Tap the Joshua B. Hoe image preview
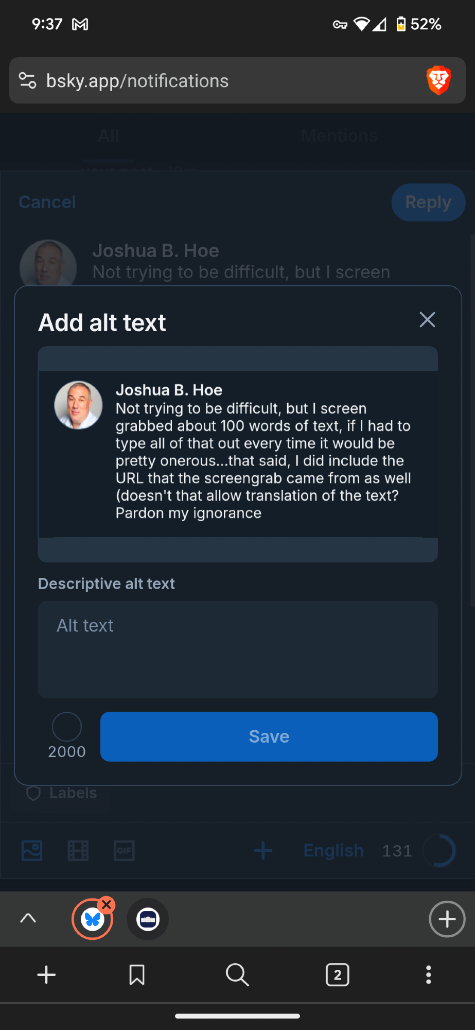Viewport: 475px width, 1030px height. pos(238,454)
